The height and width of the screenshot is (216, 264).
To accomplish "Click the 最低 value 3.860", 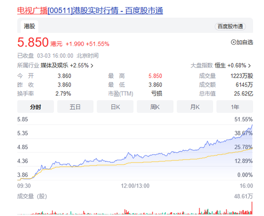I will click(x=155, y=84).
